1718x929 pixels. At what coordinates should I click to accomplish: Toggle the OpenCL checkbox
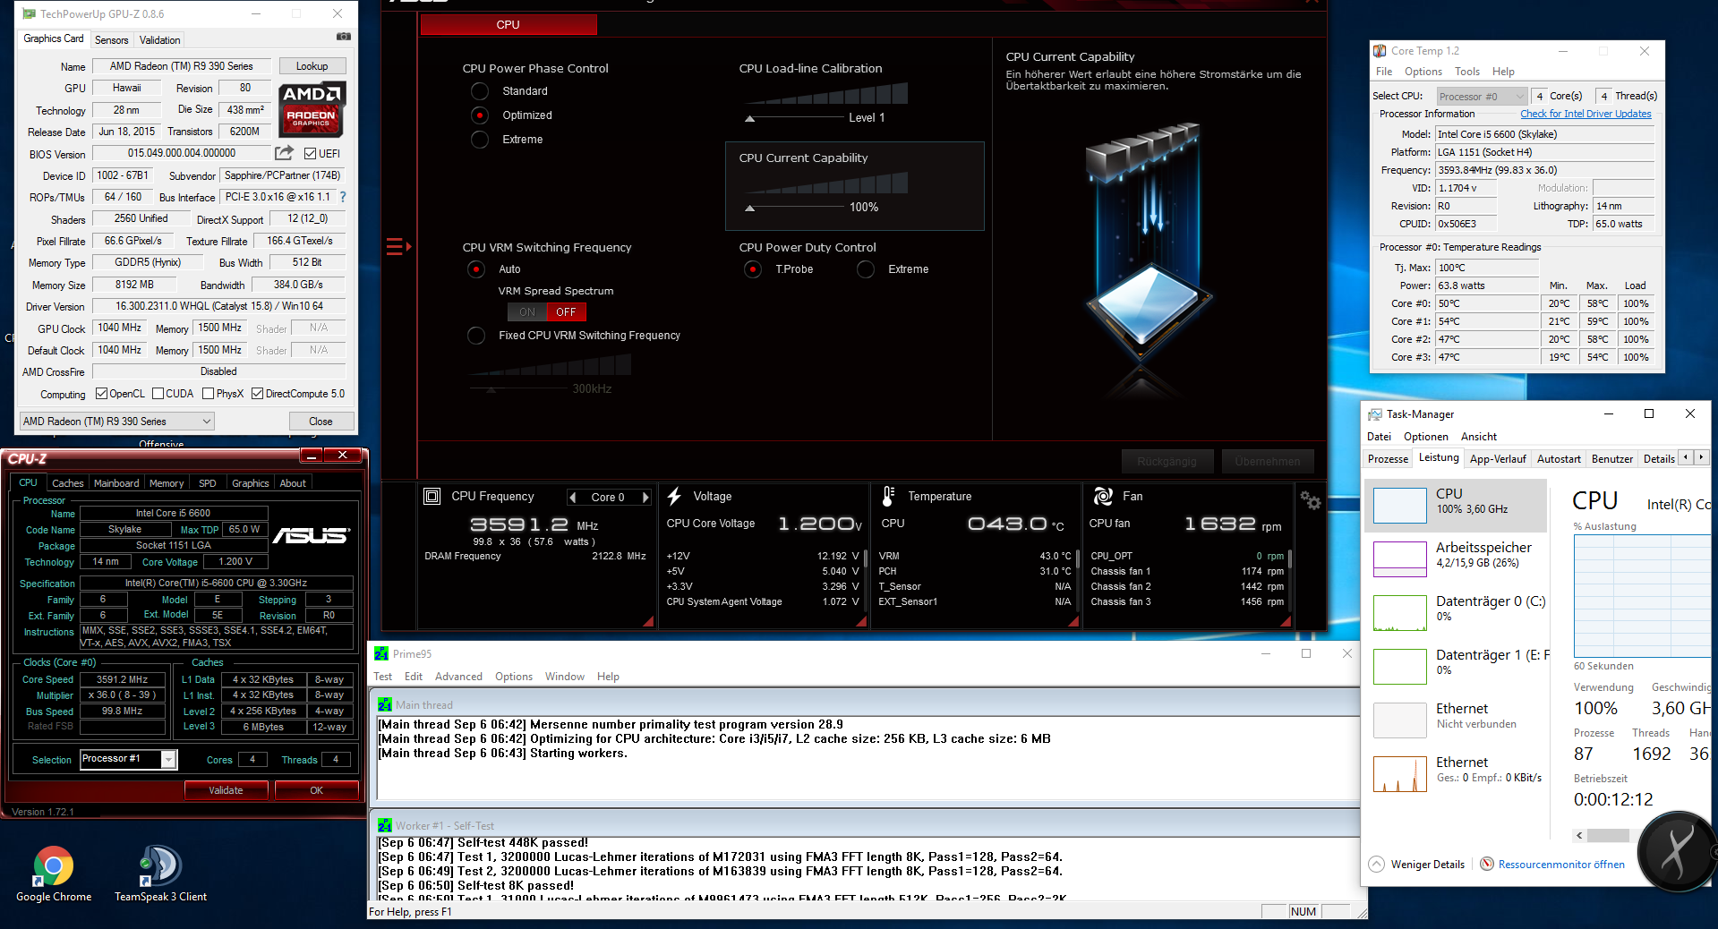click(101, 394)
